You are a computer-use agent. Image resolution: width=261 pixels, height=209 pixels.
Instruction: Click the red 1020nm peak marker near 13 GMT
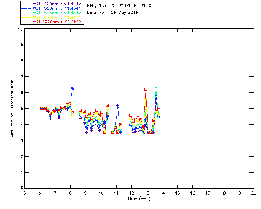click(x=146, y=89)
